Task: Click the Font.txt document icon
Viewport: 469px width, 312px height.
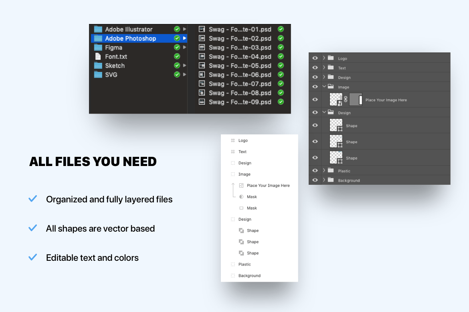Action: 98,56
